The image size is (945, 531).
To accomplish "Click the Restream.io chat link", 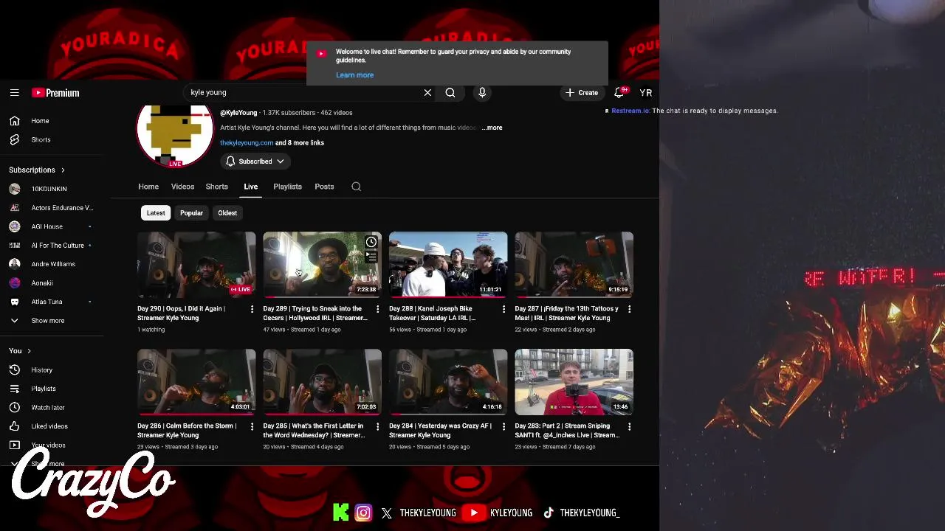I will coord(630,111).
